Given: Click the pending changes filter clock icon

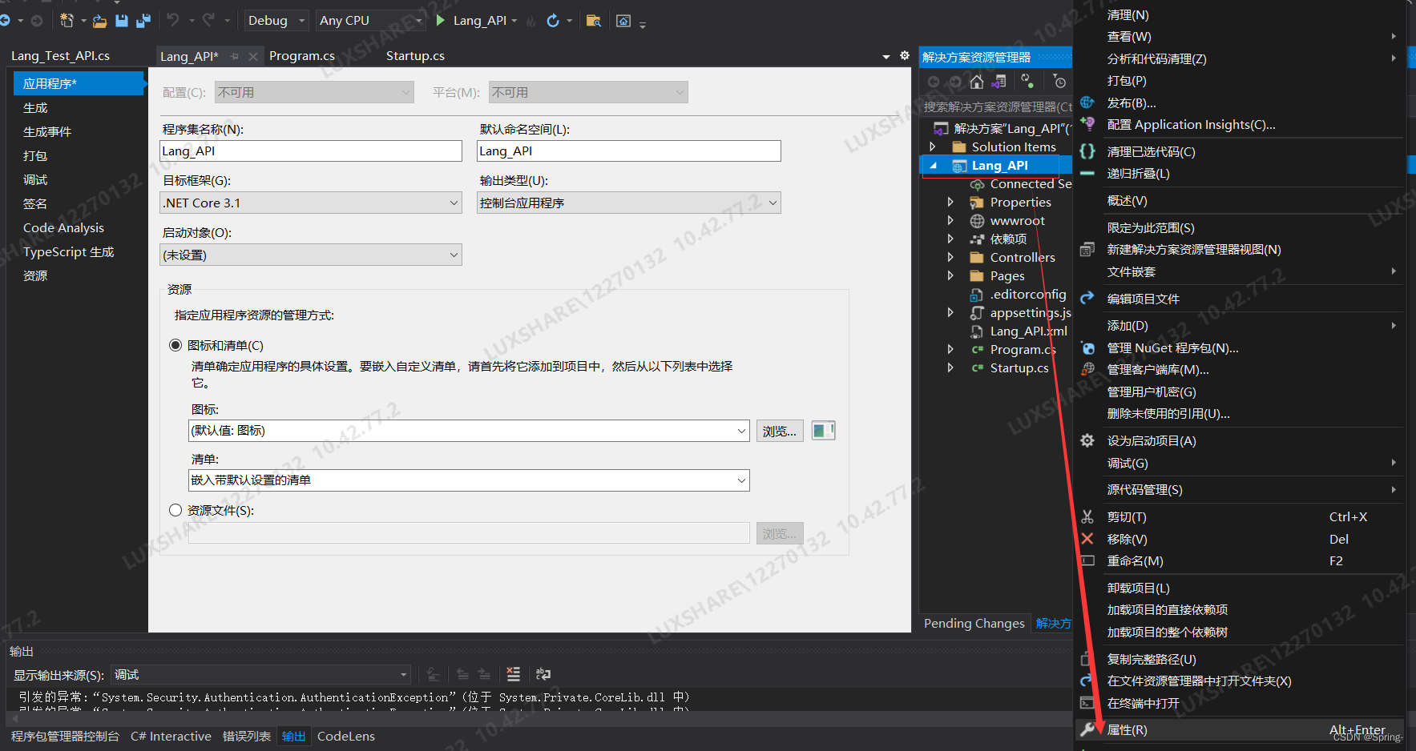Looking at the screenshot, I should pos(1059,82).
